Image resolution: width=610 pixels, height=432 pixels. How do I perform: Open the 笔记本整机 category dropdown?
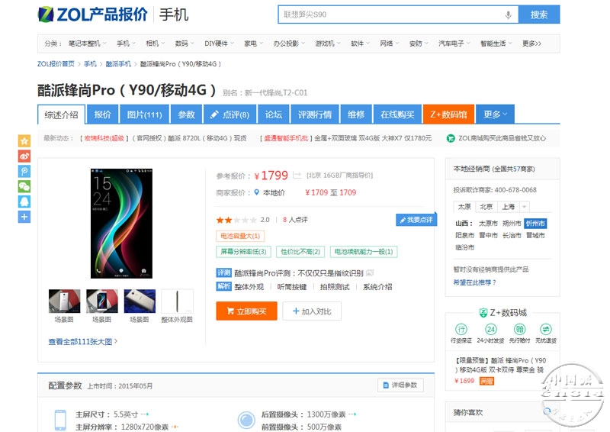87,44
